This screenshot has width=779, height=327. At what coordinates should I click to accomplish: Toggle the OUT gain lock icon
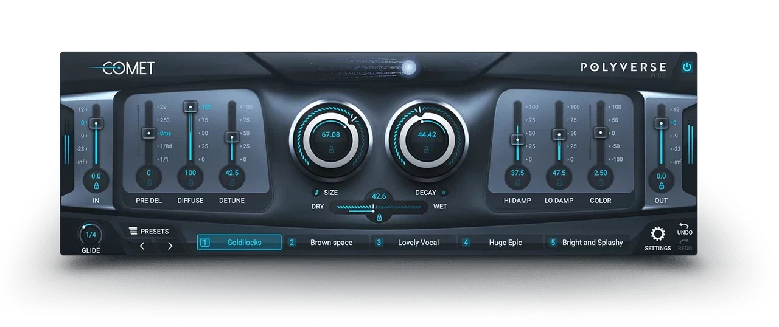tap(661, 185)
